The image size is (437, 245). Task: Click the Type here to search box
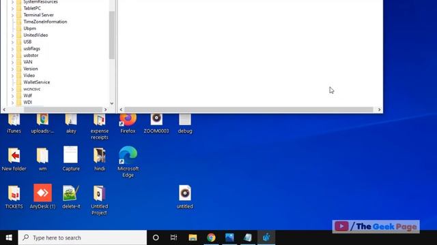click(x=83, y=238)
